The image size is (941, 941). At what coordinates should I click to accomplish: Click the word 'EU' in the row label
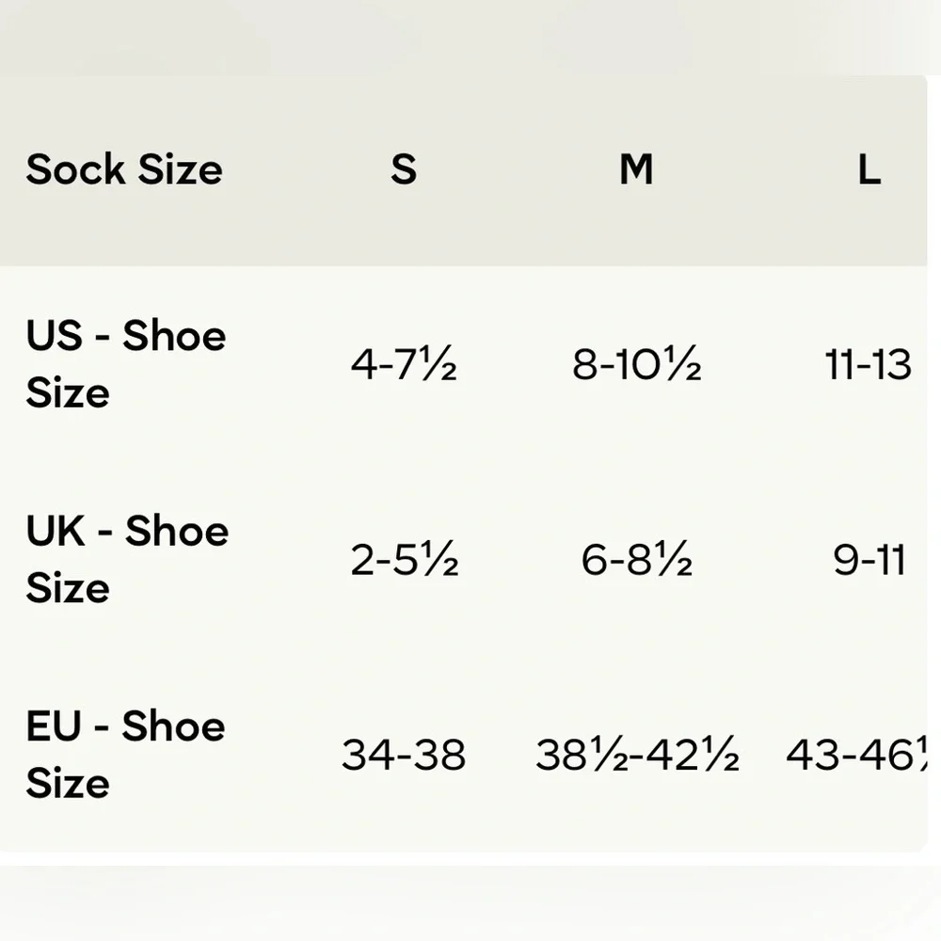coord(54,726)
